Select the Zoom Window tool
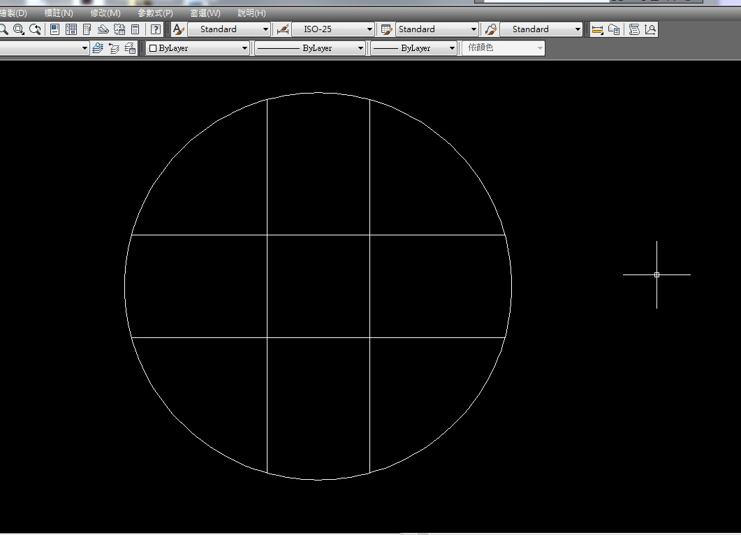 pos(19,29)
